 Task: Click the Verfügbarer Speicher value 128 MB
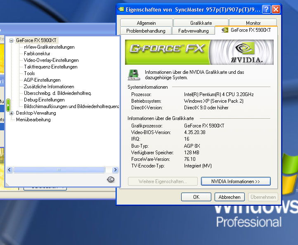click(x=192, y=153)
